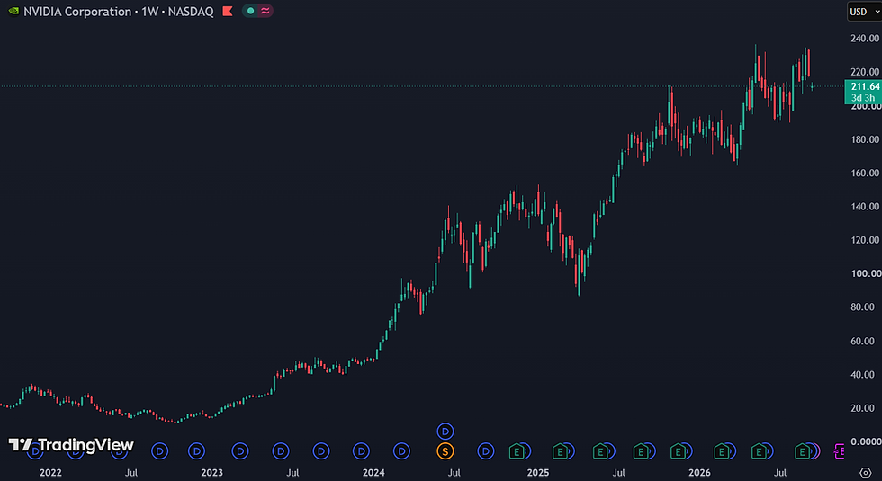
Task: Click earnings marker near February 2025
Action: [560, 451]
